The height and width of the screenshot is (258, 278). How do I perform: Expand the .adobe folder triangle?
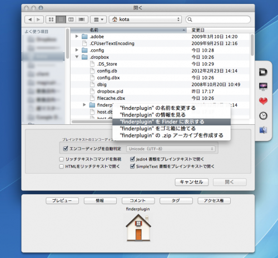click(77, 36)
